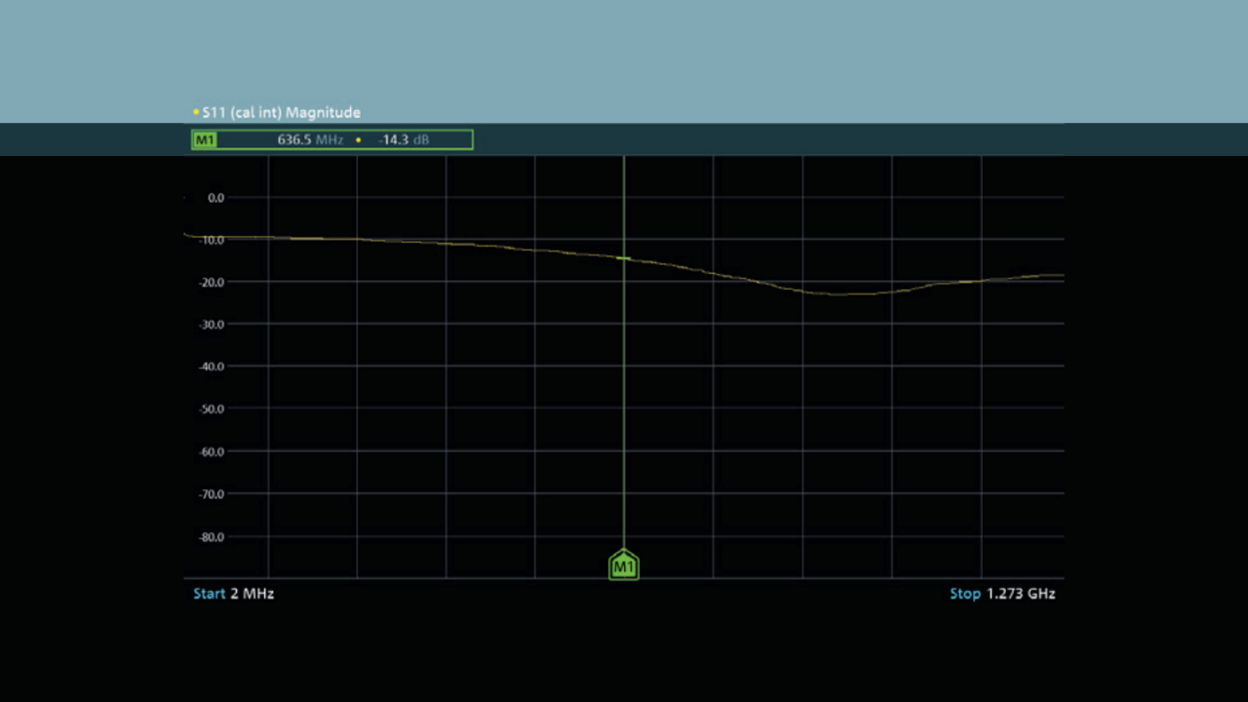Click the -20.0 y-axis label
Viewport: 1248px width, 702px height.
coord(214,283)
